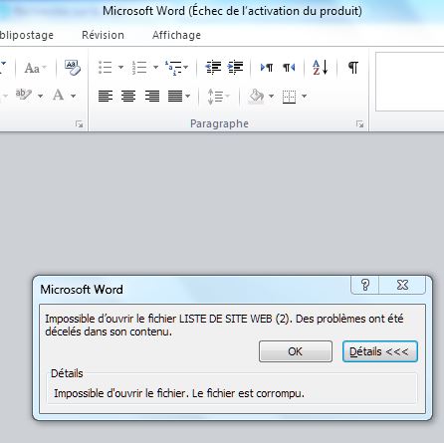This screenshot has height=443, width=444.
Task: Open the Révision ribbon tab
Action: (103, 35)
